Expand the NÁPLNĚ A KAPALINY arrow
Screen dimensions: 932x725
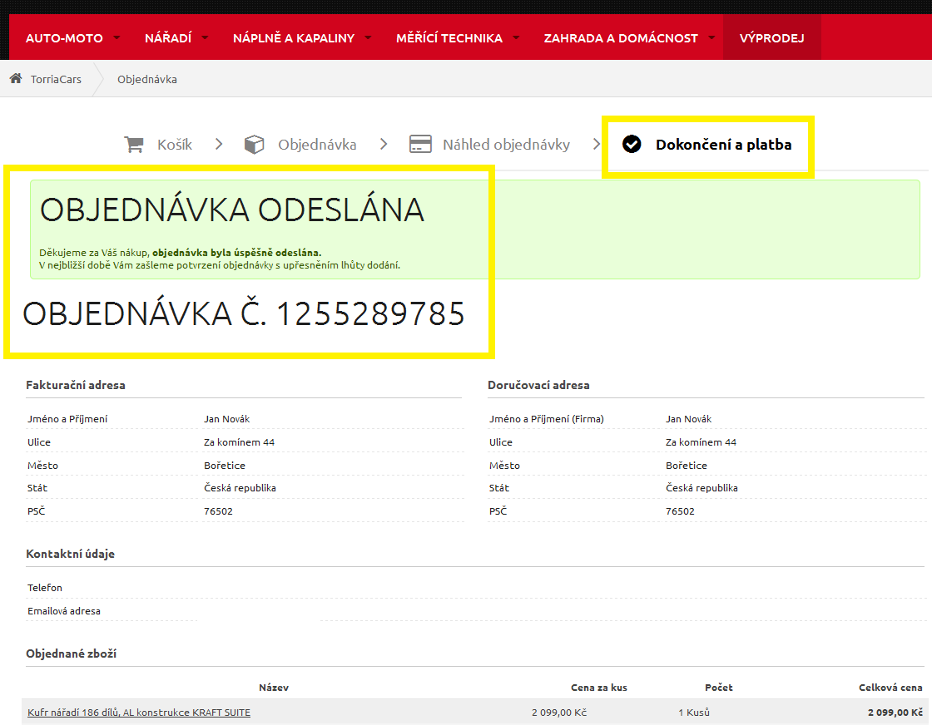tap(368, 37)
